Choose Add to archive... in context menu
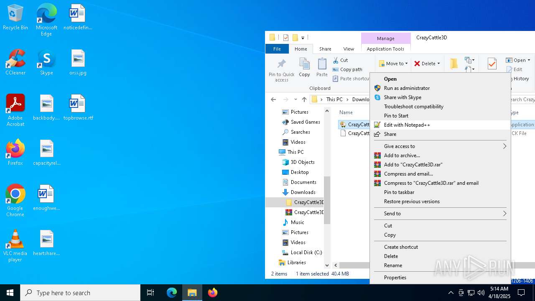Image resolution: width=535 pixels, height=301 pixels. [440, 156]
